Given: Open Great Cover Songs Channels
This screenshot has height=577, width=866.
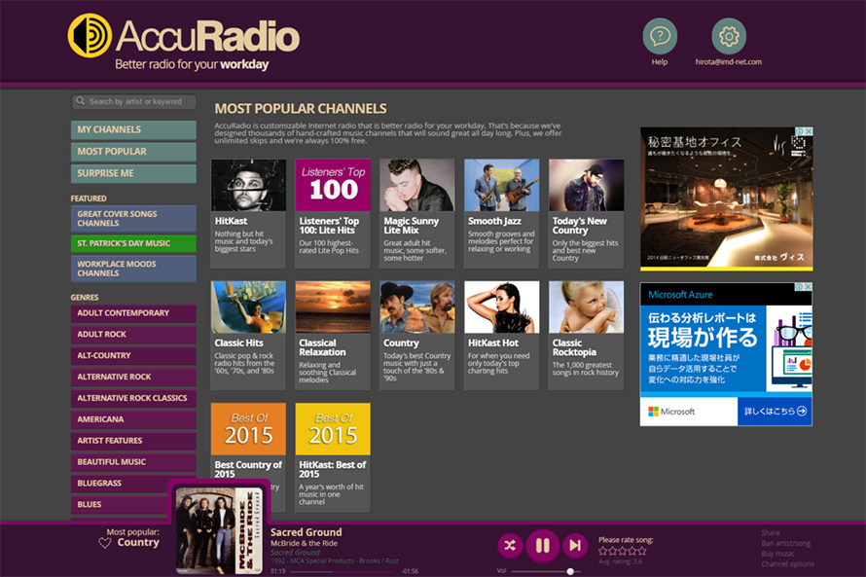Looking at the screenshot, I should [133, 219].
